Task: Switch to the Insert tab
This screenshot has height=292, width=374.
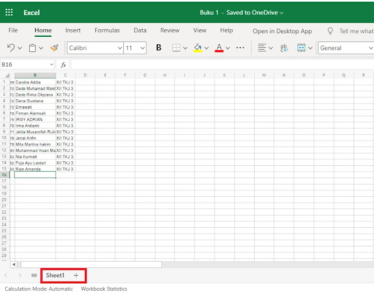Action: coord(72,30)
